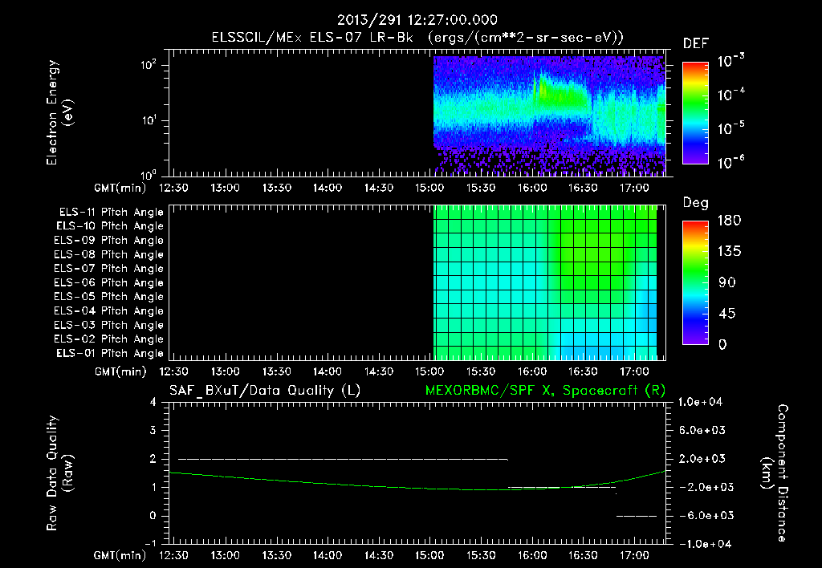Select the Component Distance (km) axis label

coord(775,473)
